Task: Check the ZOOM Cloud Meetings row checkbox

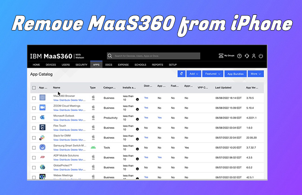Action: 34,108
